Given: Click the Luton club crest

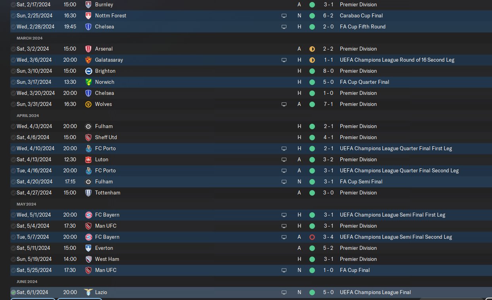Looking at the screenshot, I should pos(88,160).
